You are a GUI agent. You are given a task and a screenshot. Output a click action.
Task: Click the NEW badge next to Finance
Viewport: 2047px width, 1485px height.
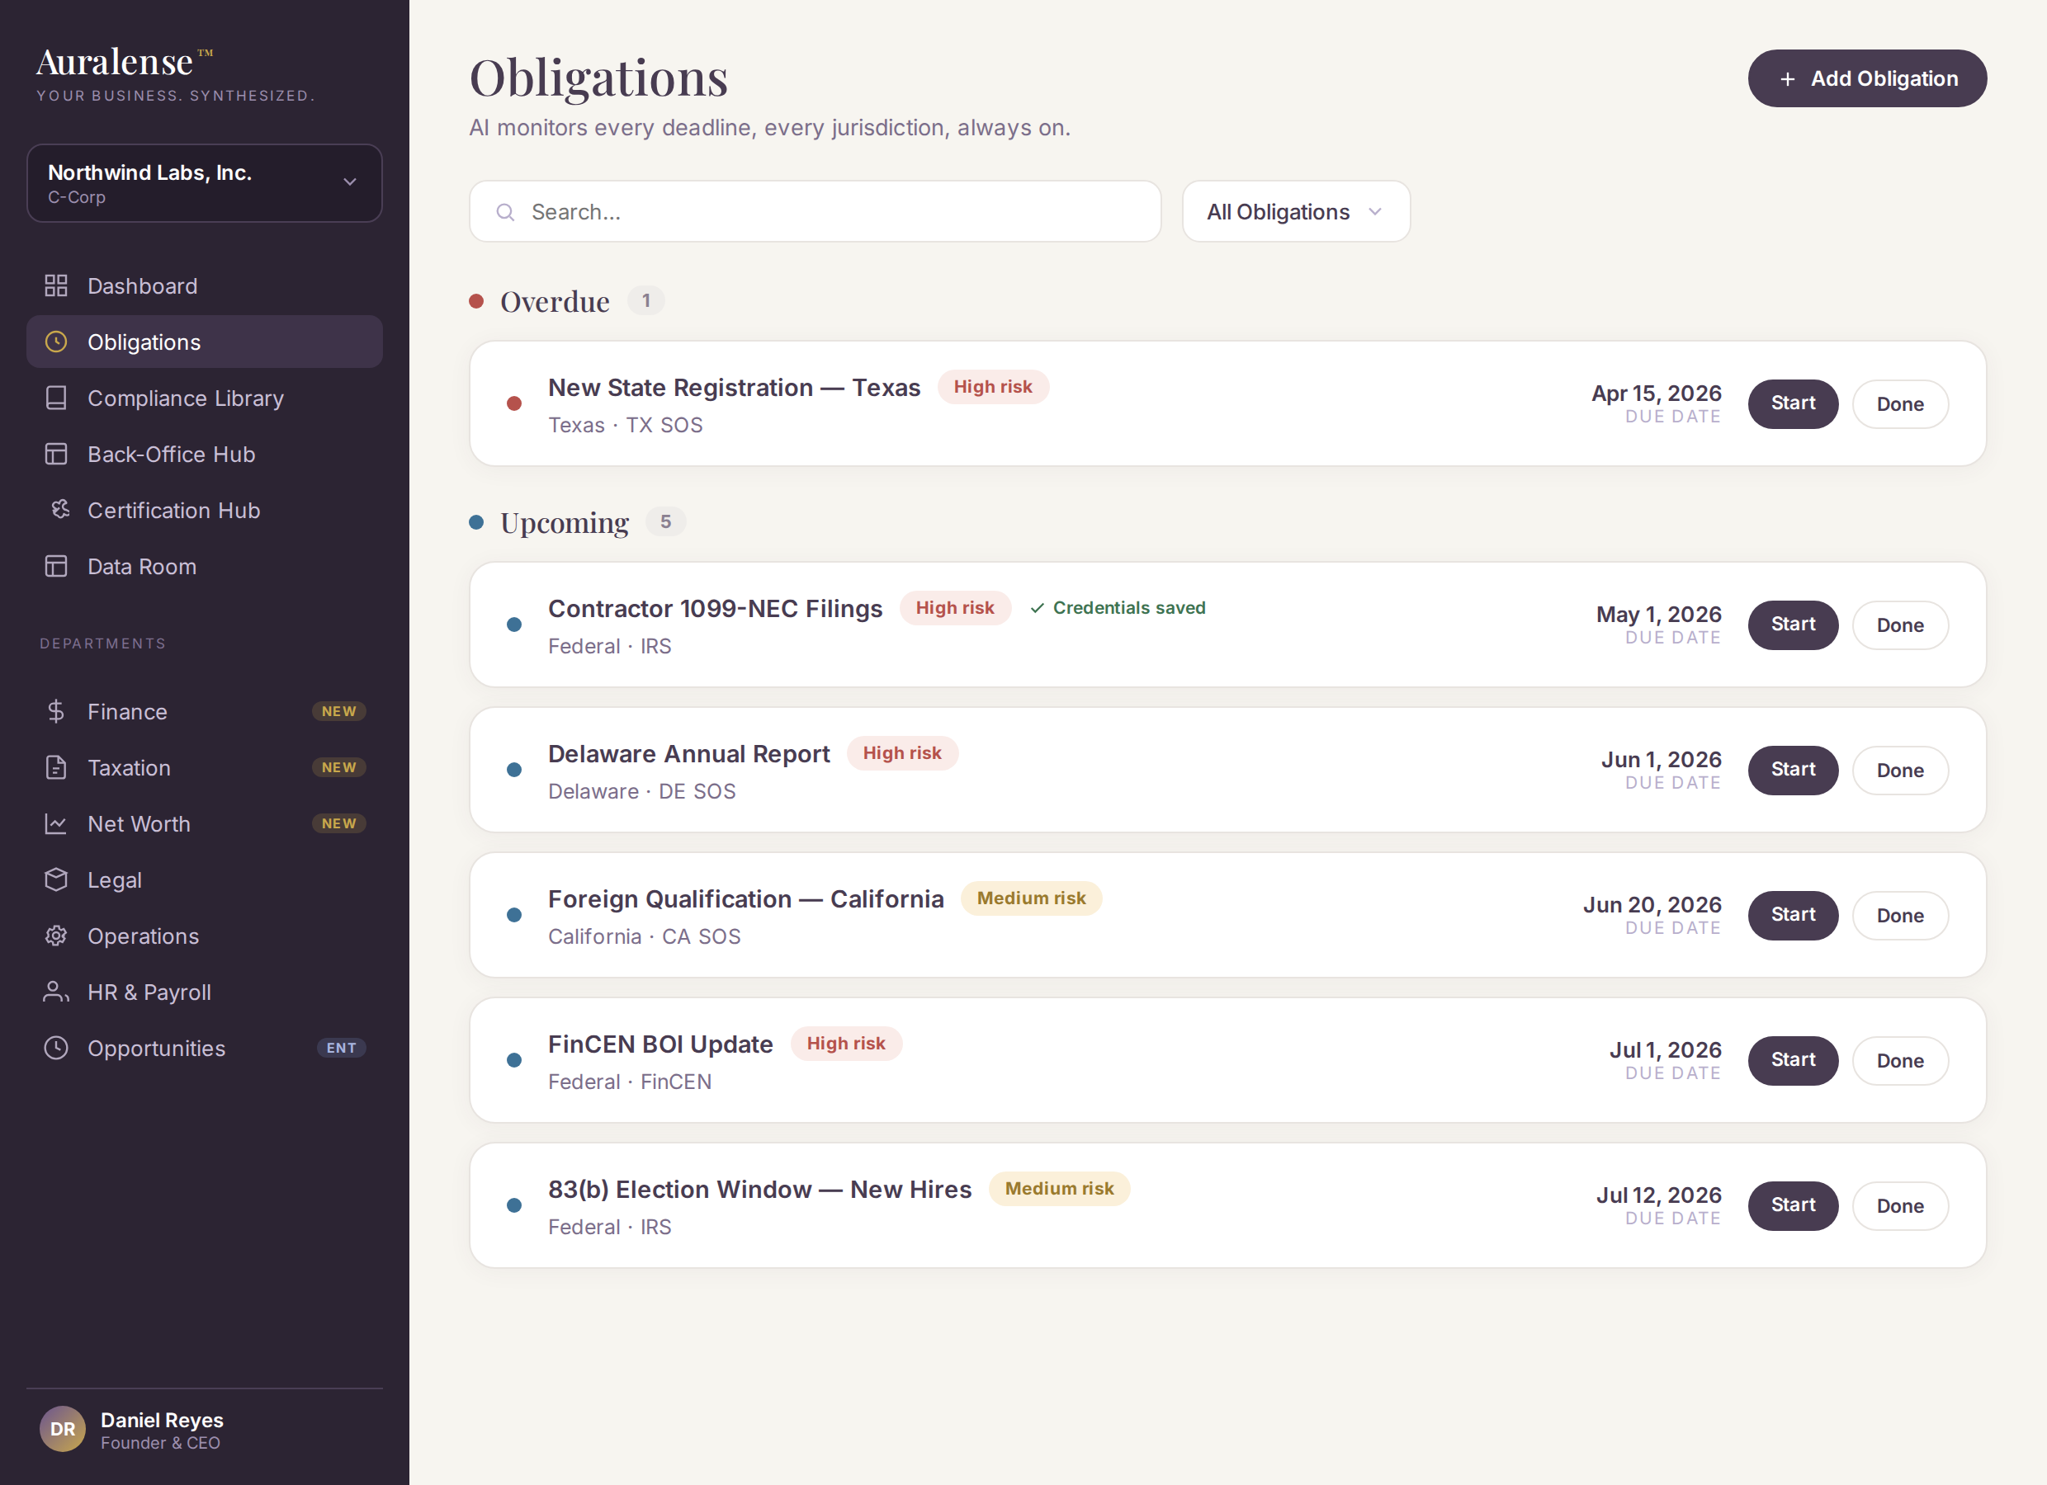click(338, 711)
